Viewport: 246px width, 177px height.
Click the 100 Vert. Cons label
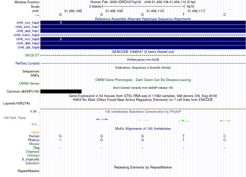(x=15, y=118)
